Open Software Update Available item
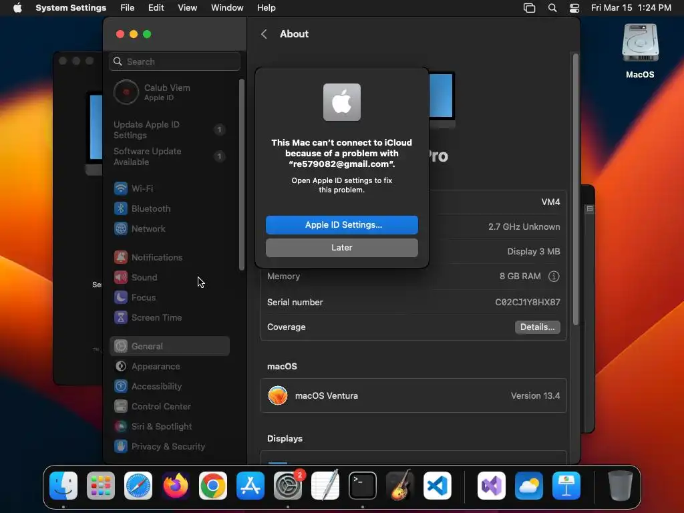The image size is (684, 513). point(169,156)
